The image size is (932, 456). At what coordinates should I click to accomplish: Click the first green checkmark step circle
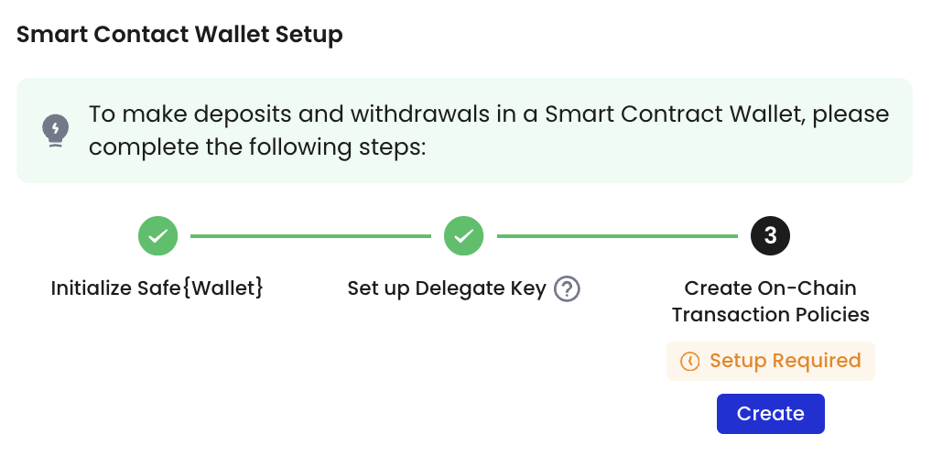(158, 236)
